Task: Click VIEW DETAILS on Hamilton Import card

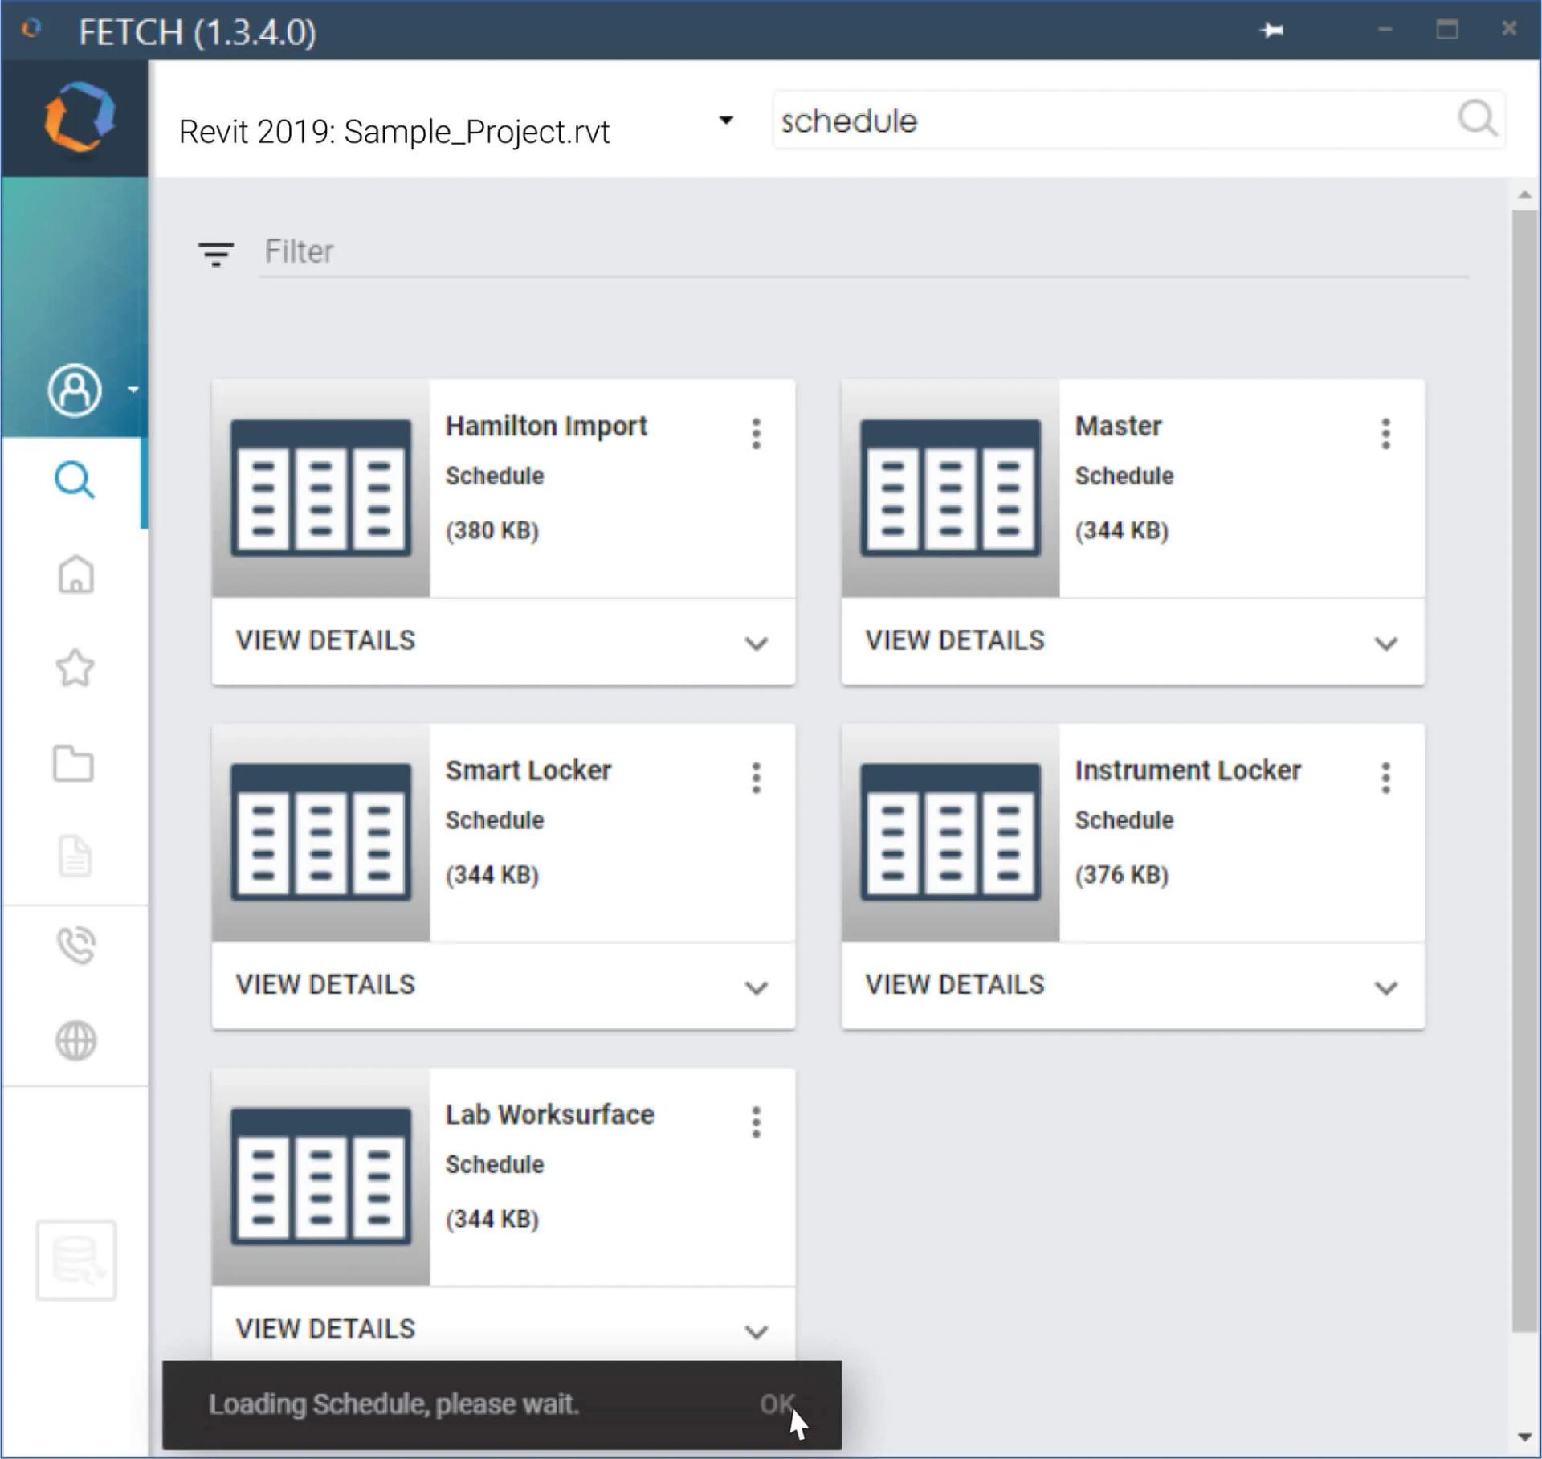Action: coord(325,640)
